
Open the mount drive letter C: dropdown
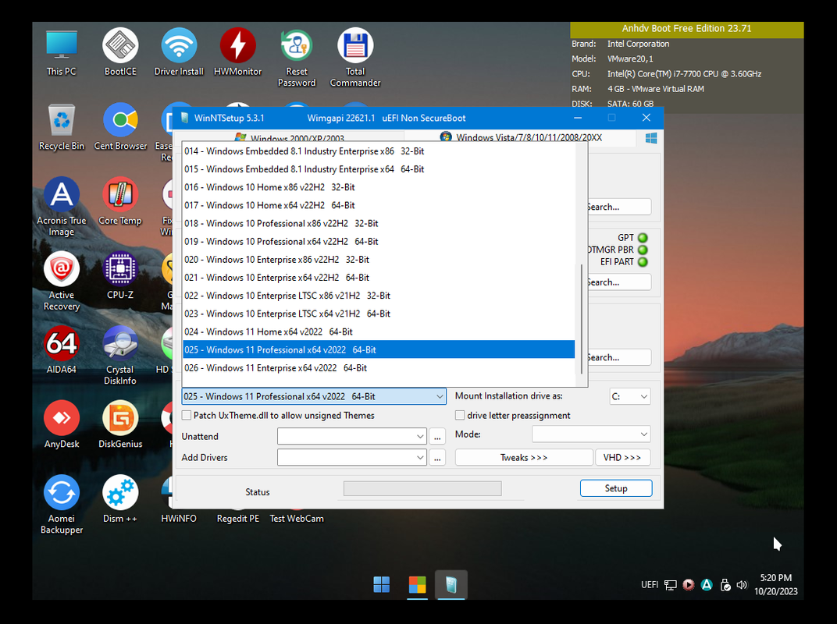click(x=630, y=396)
